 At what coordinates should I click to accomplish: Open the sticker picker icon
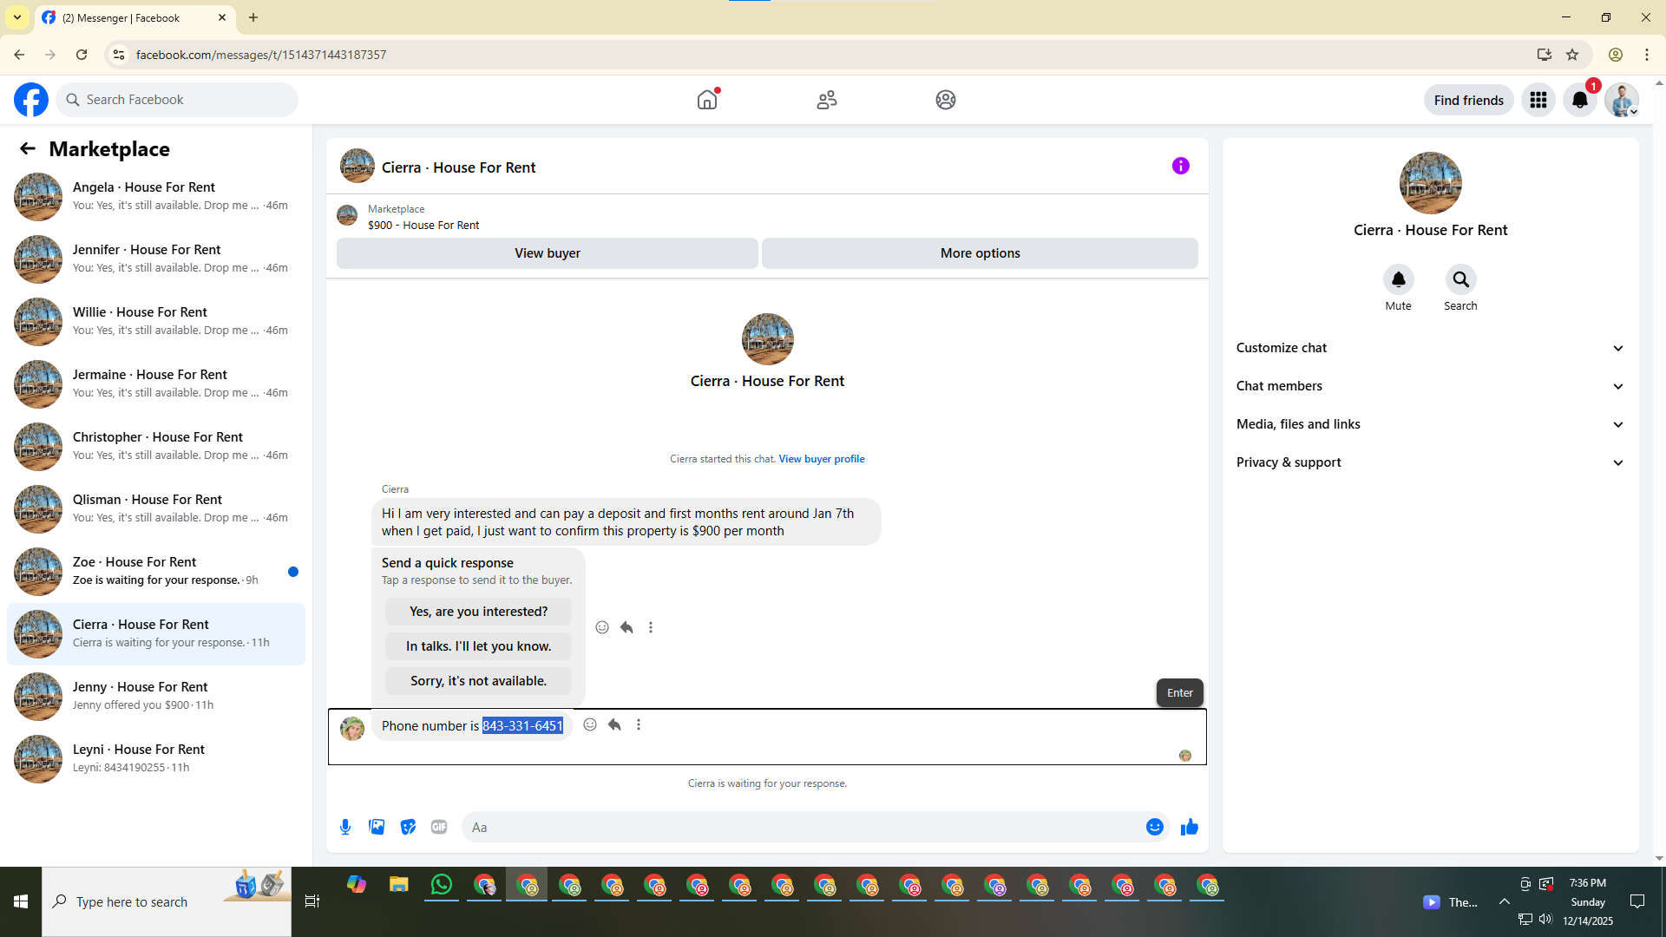(408, 827)
